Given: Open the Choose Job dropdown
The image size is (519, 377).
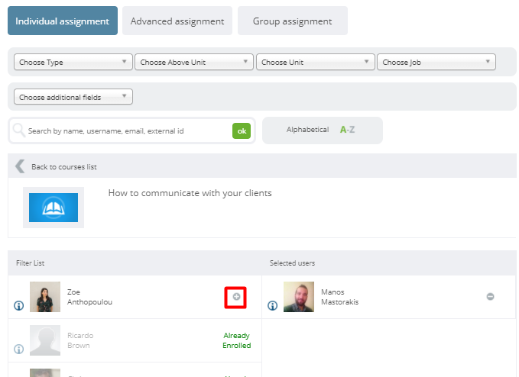Looking at the screenshot, I should [x=436, y=62].
